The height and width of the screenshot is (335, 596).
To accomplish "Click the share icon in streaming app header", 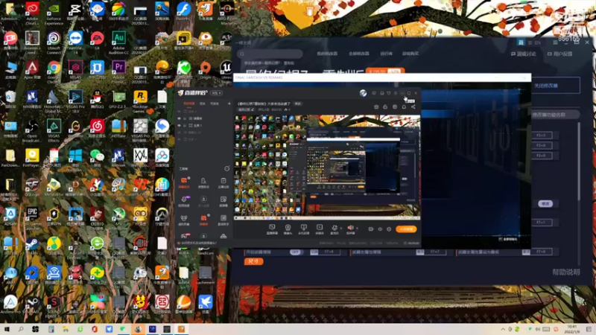I will click(413, 107).
